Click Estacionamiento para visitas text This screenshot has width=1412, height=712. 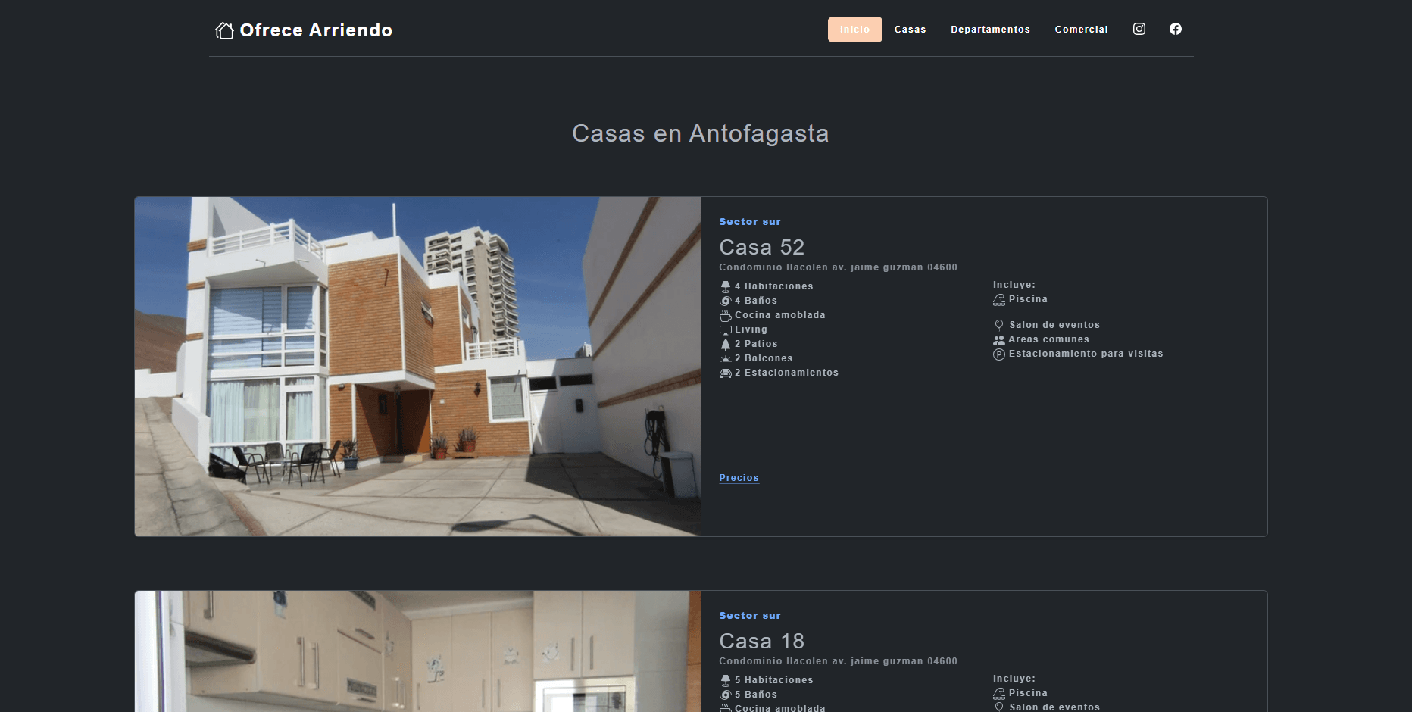point(1086,354)
